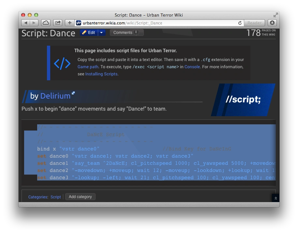Open the Console link
The image size is (298, 233).
[192, 67]
